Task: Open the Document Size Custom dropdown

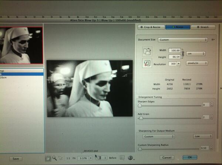Action: tap(183, 40)
